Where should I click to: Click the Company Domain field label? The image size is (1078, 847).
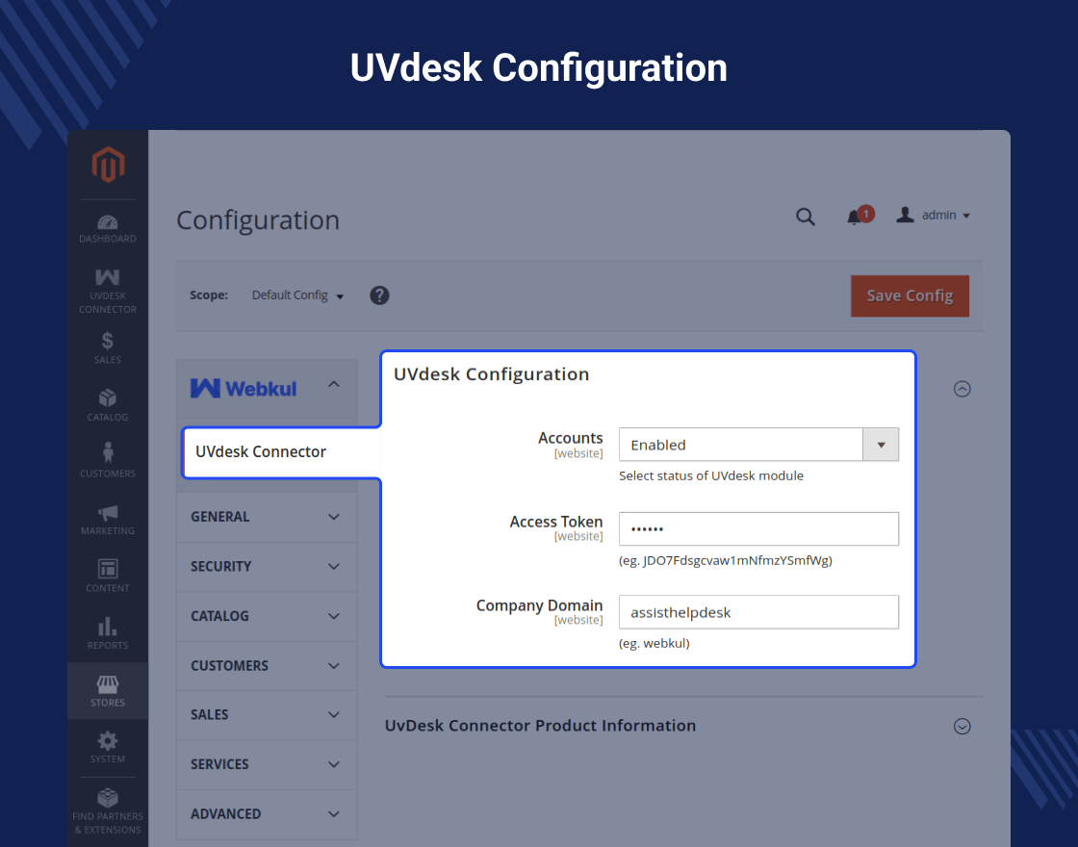(x=539, y=605)
